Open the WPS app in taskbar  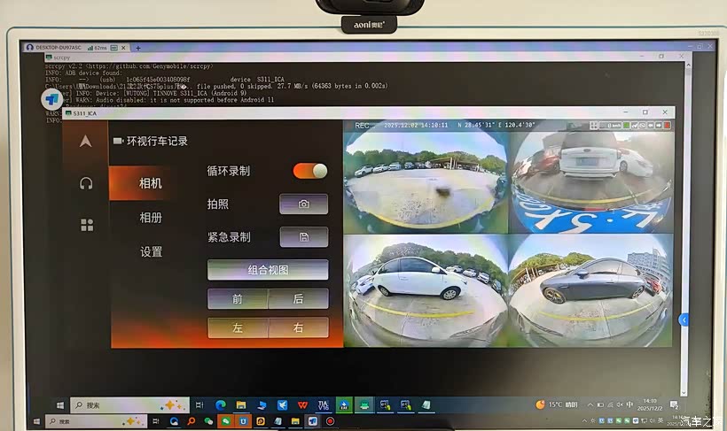point(302,405)
